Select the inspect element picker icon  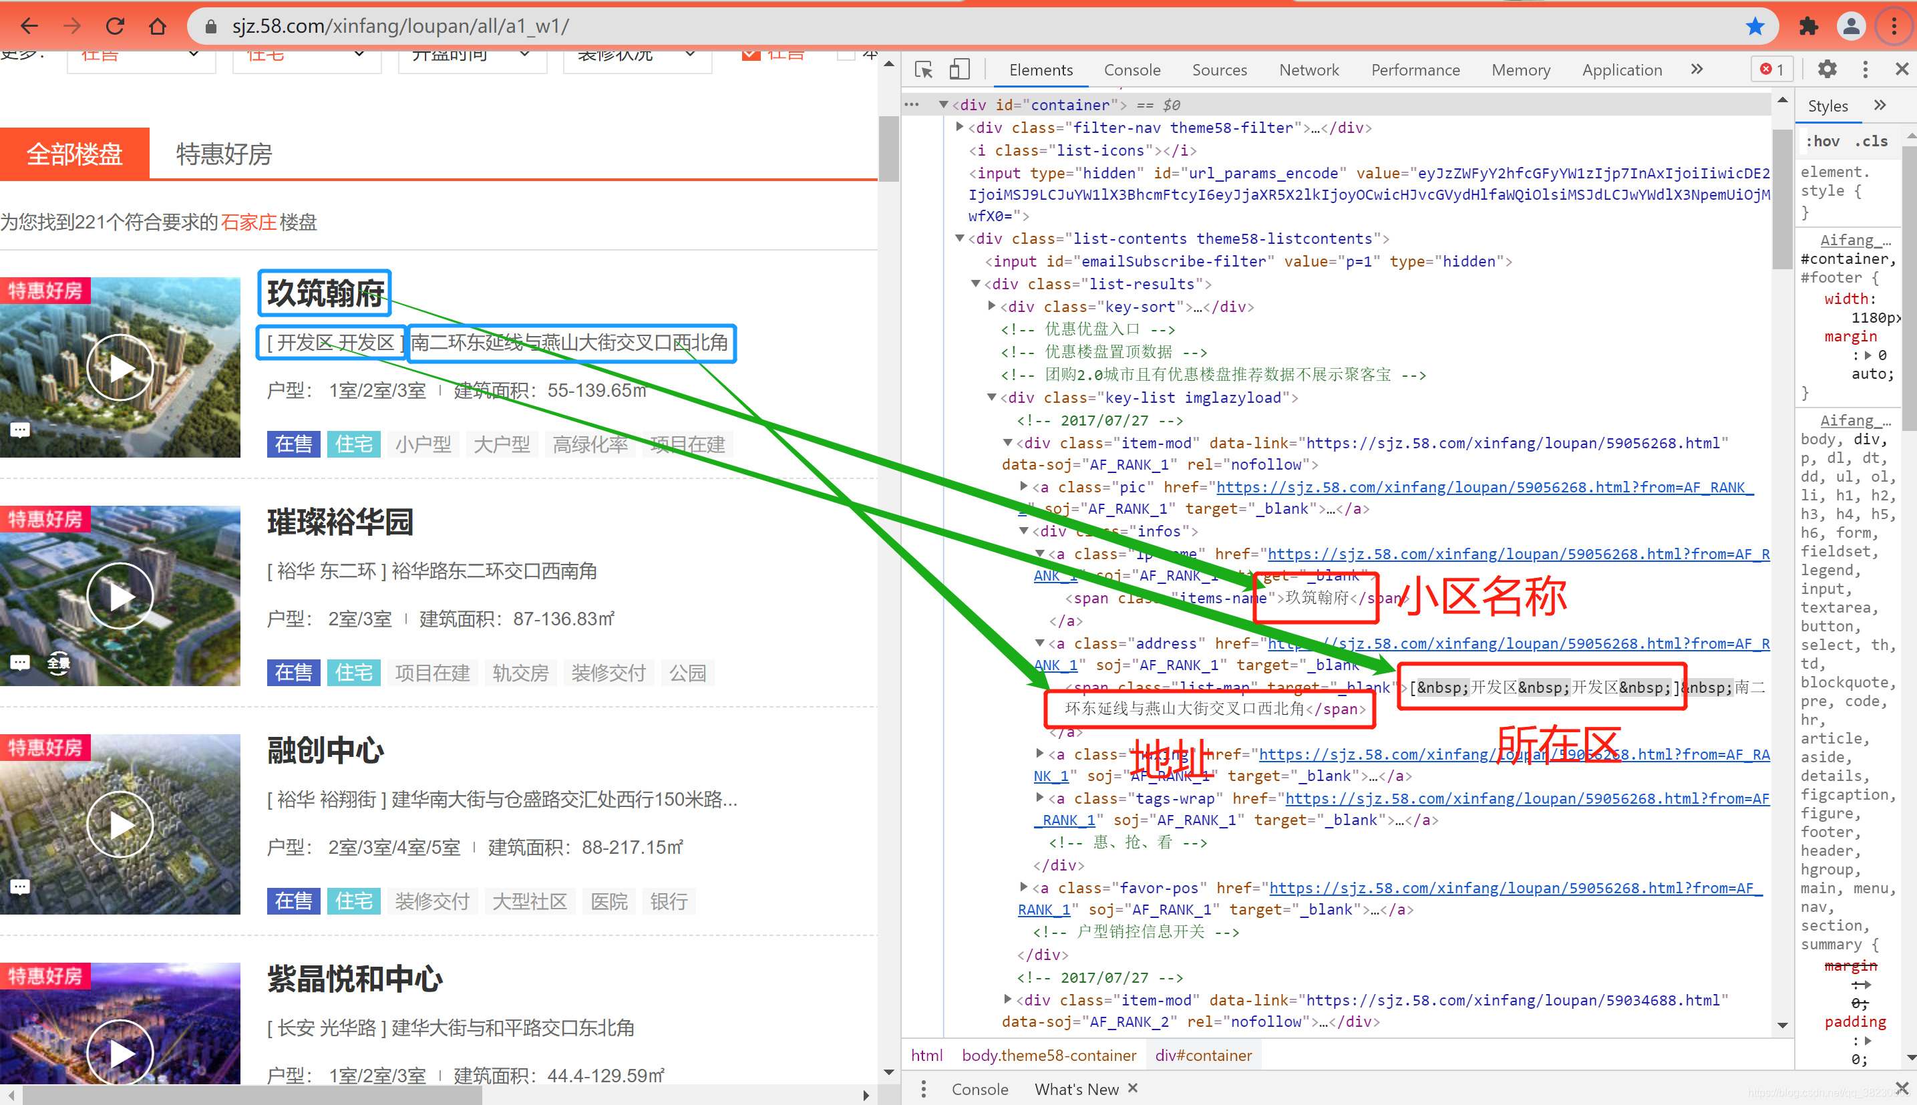coord(923,70)
